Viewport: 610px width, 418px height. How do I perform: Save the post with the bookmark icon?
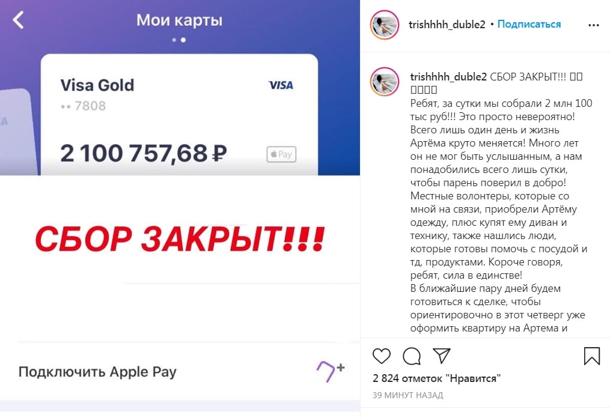(x=592, y=356)
